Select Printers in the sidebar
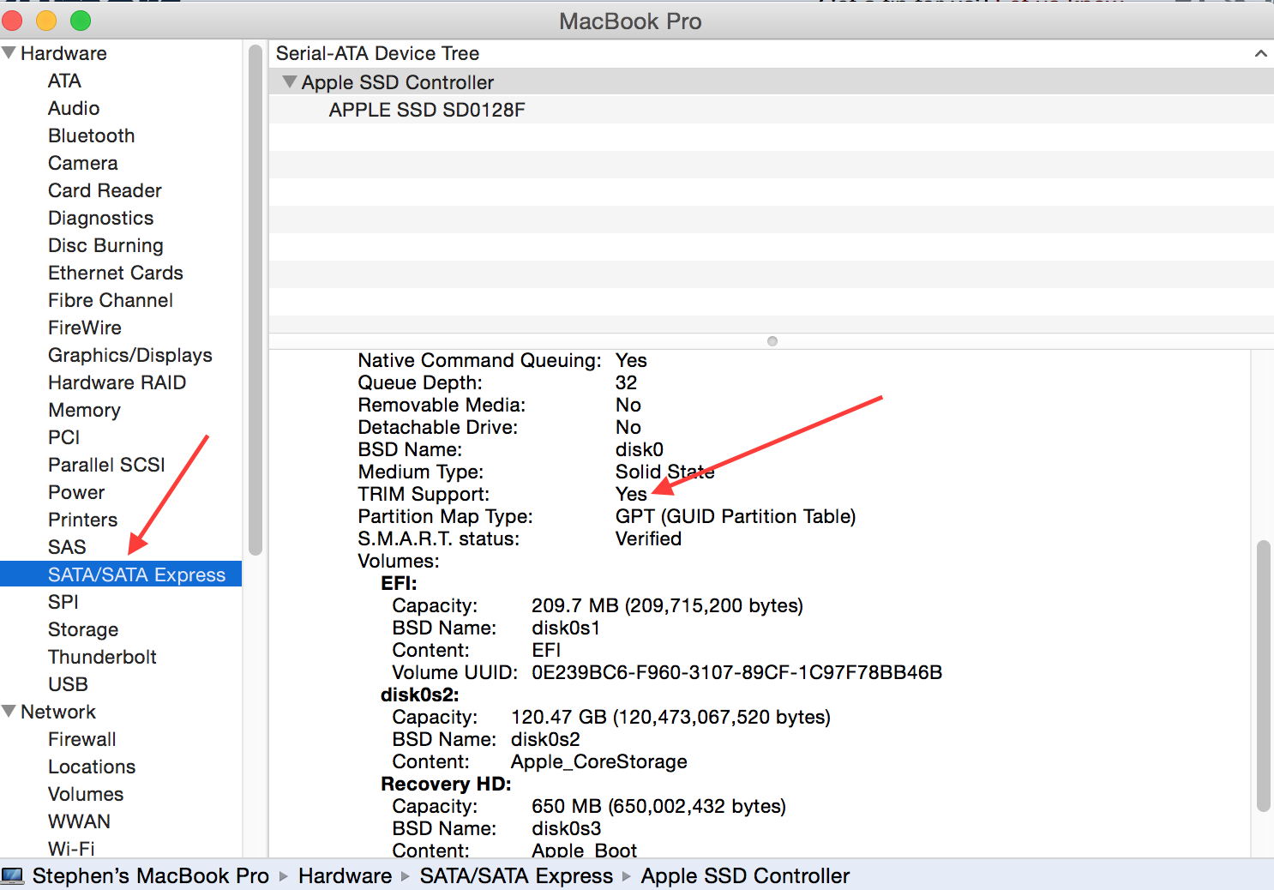The width and height of the screenshot is (1274, 890). tap(82, 520)
